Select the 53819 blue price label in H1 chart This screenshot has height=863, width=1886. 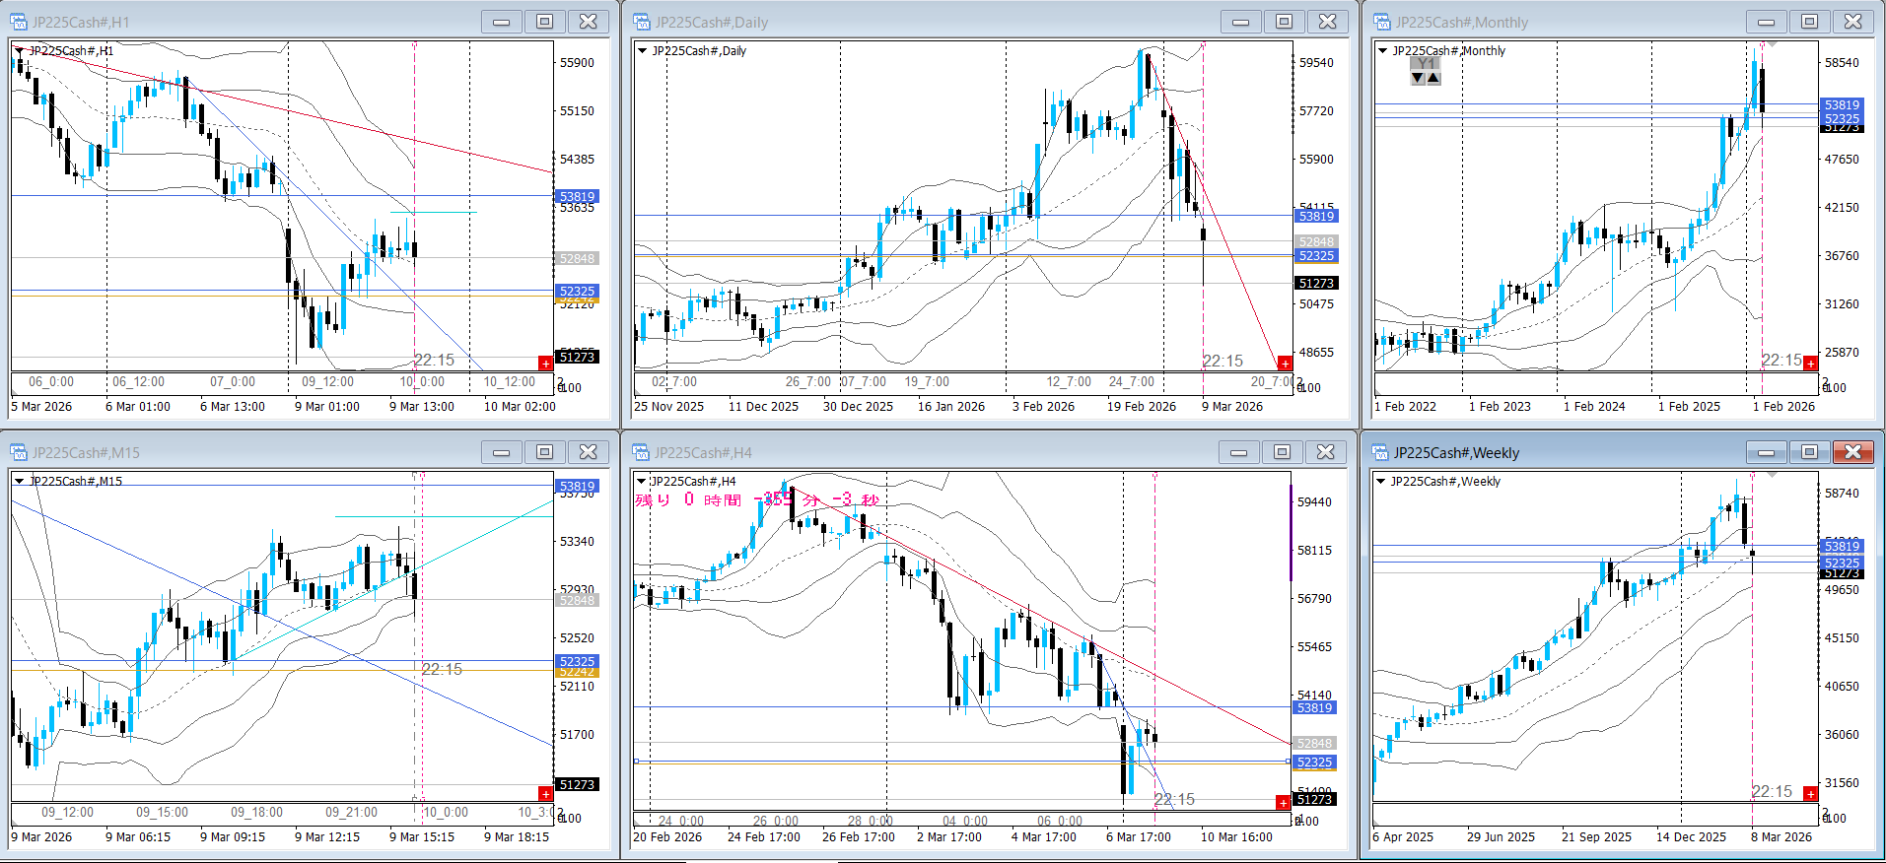[x=577, y=196]
